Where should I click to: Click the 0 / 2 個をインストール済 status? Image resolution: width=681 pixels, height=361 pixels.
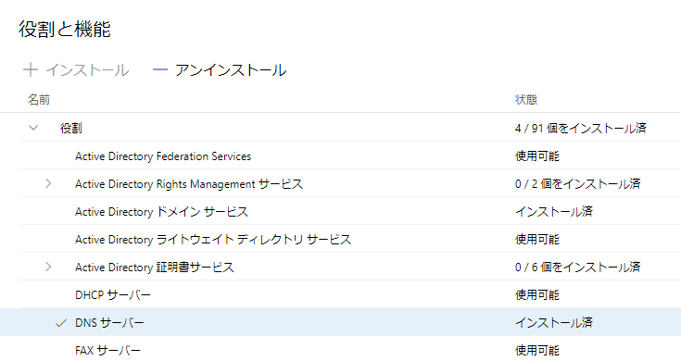tap(577, 184)
